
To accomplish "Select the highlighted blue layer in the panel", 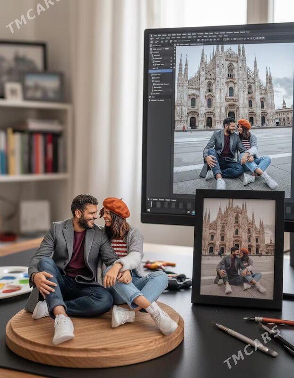I will tap(161, 71).
